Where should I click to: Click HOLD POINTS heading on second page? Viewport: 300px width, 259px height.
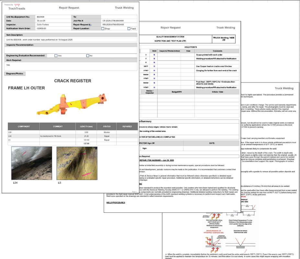coord(190,47)
